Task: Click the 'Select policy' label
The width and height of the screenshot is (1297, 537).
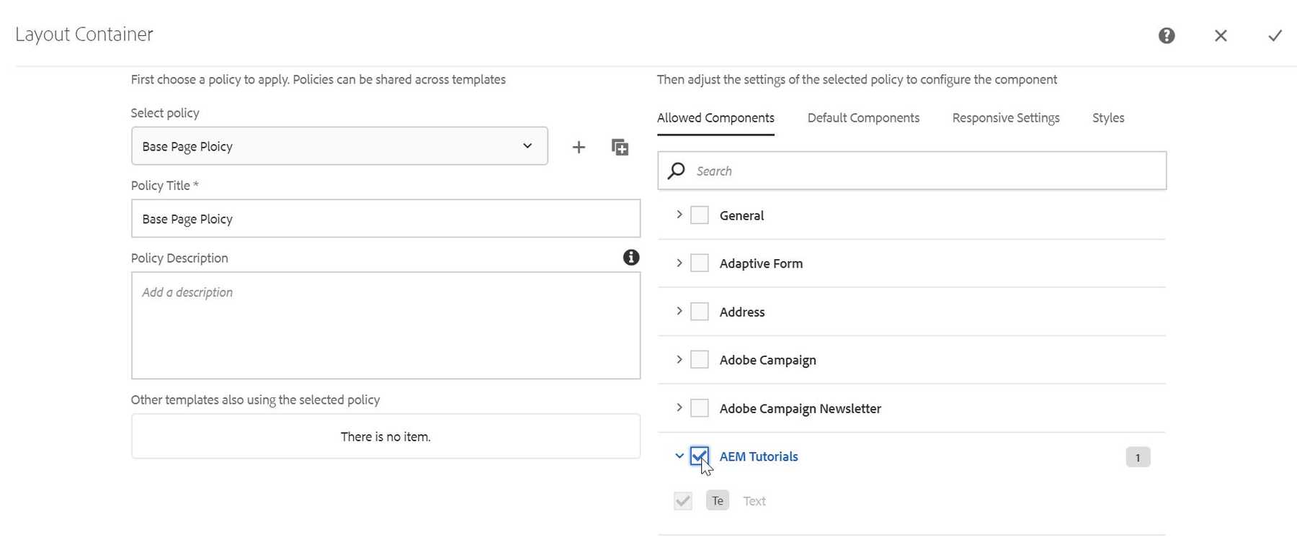Action: 165,113
